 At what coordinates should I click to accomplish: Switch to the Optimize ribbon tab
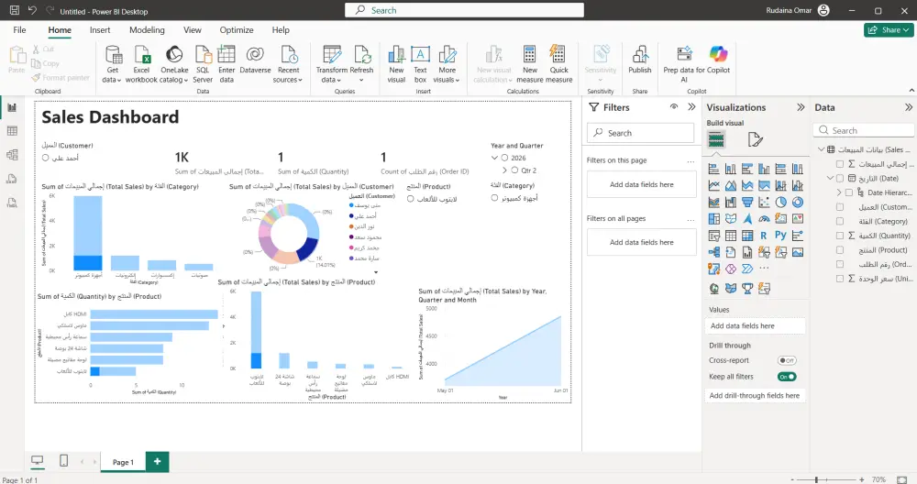[237, 30]
